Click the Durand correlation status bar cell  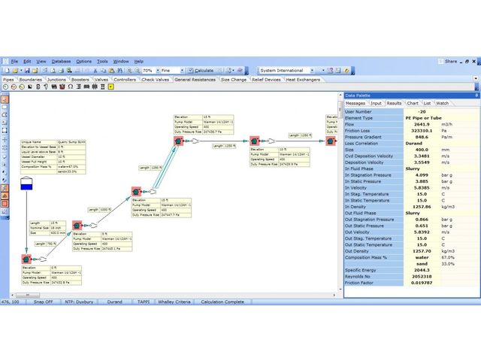click(x=116, y=302)
